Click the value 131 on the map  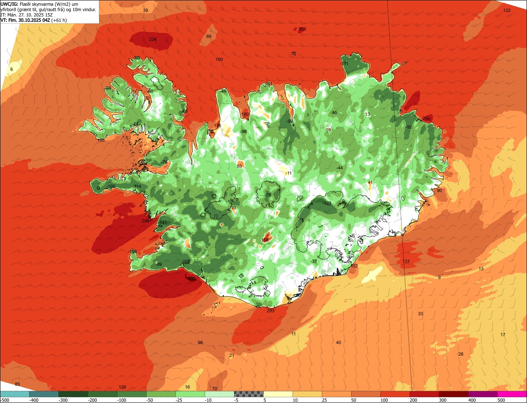click(406, 262)
